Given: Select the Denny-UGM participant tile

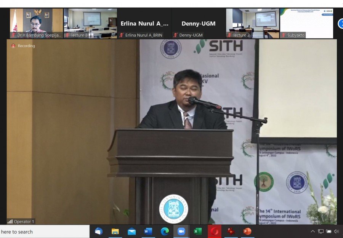Looking at the screenshot, I should tap(198, 23).
